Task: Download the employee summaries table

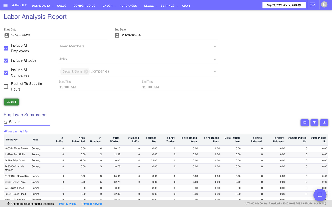Action: [x=324, y=123]
